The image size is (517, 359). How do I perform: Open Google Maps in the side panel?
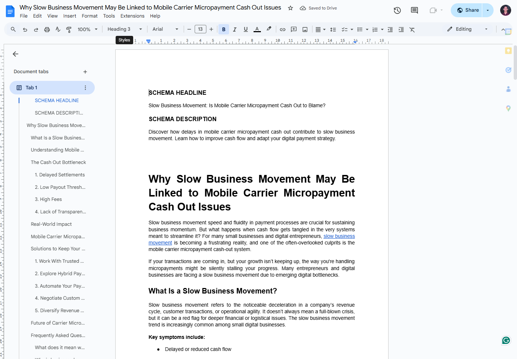(x=508, y=108)
